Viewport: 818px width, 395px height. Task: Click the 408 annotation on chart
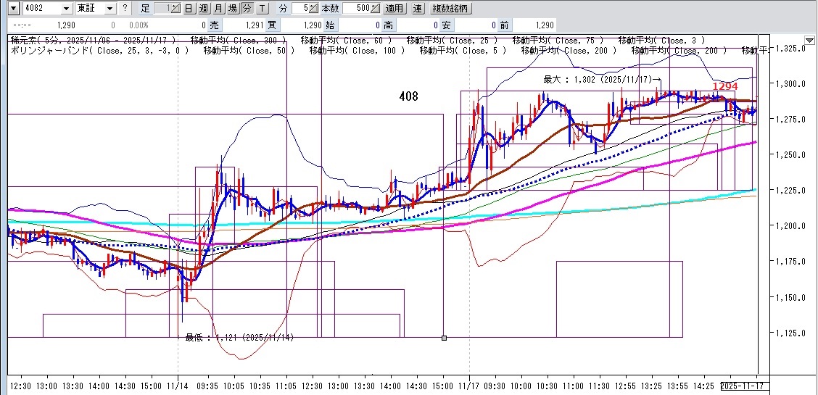[x=408, y=96]
